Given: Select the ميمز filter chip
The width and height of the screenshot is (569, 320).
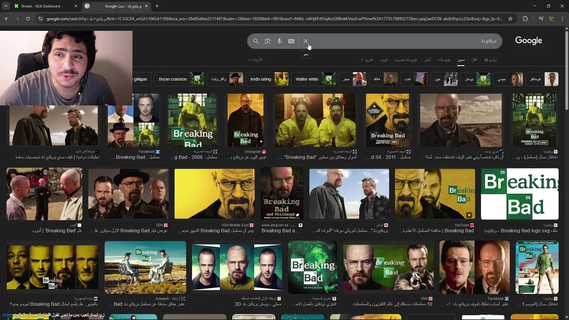Looking at the screenshot, I should coord(353,79).
